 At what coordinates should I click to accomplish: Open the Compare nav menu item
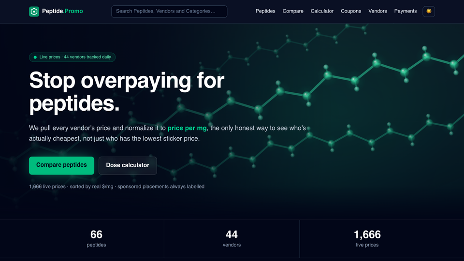pyautogui.click(x=293, y=11)
